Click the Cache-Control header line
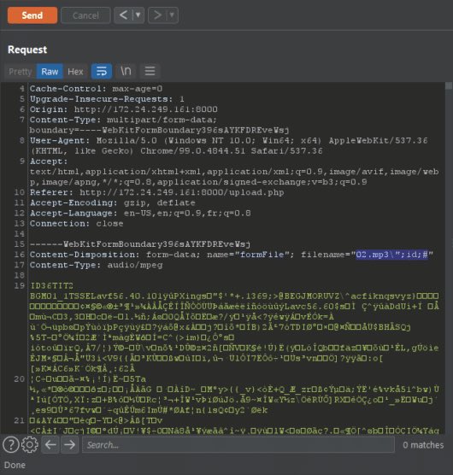The height and width of the screenshot is (475, 453). [x=96, y=89]
